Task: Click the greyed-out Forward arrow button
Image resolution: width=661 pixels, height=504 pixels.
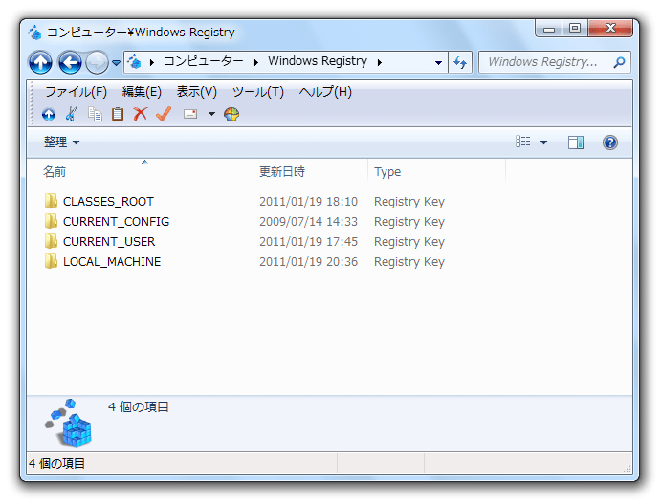Action: point(97,62)
